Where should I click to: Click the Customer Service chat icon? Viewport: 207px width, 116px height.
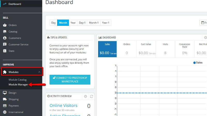5,44
